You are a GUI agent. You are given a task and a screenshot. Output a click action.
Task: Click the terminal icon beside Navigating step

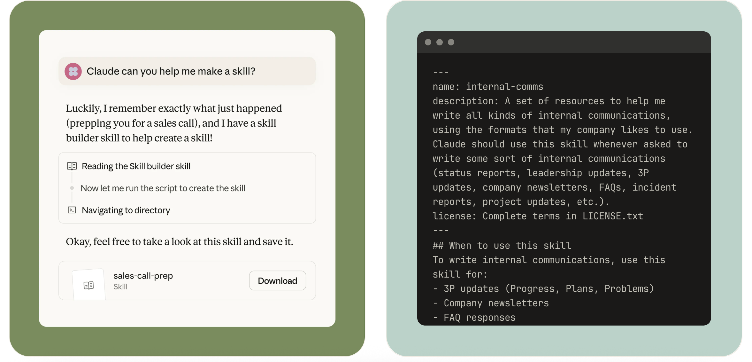tap(72, 210)
